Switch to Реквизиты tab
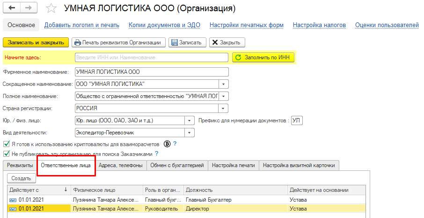Image resolution: width=424 pixels, height=218 pixels. coord(20,165)
